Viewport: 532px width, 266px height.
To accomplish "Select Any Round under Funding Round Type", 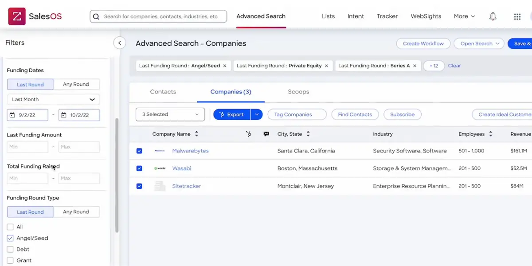I will tap(76, 212).
